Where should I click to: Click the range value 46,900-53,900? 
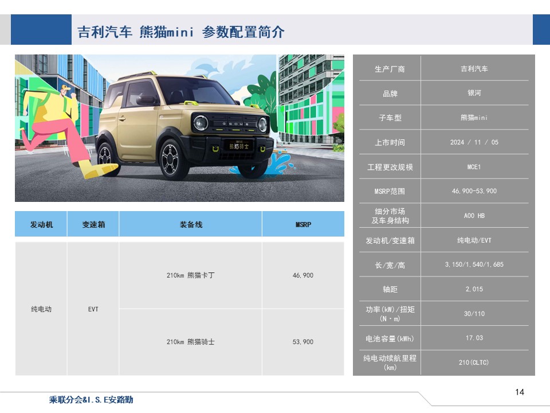(x=474, y=191)
